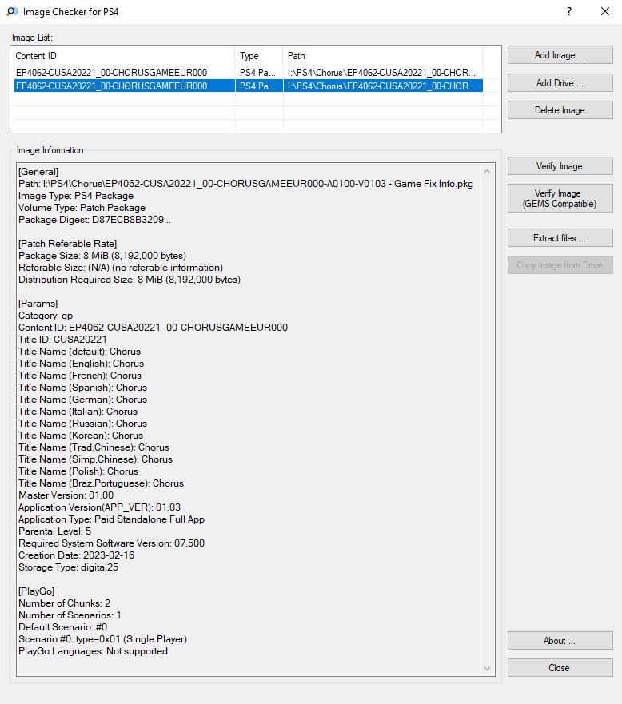The height and width of the screenshot is (704, 622).
Task: Run Verify Image (GEMS Compatible)
Action: (560, 198)
